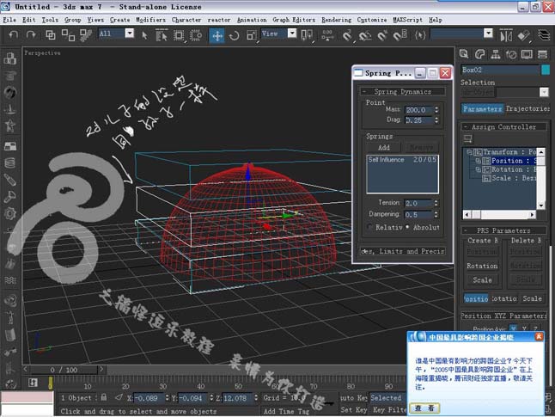Viewport: 555px width, 417px height.
Task: Activate Select and Move tool
Action: (x=217, y=35)
